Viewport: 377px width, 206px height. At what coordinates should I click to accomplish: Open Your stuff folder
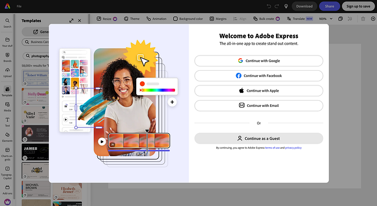(x=7, y=42)
